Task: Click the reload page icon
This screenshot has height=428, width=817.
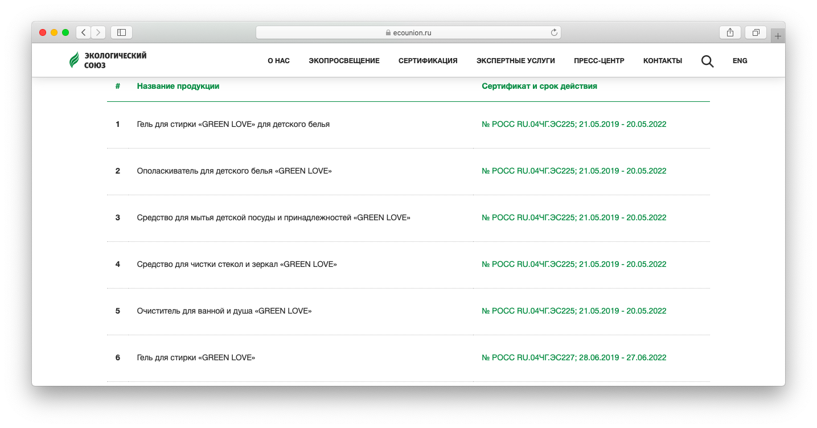Action: 553,32
